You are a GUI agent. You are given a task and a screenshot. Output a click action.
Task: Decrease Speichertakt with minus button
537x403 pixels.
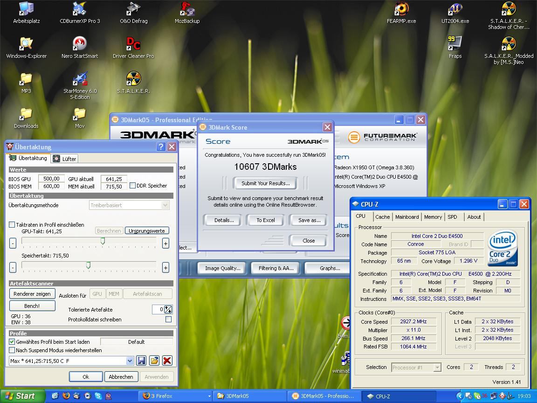pyautogui.click(x=13, y=267)
